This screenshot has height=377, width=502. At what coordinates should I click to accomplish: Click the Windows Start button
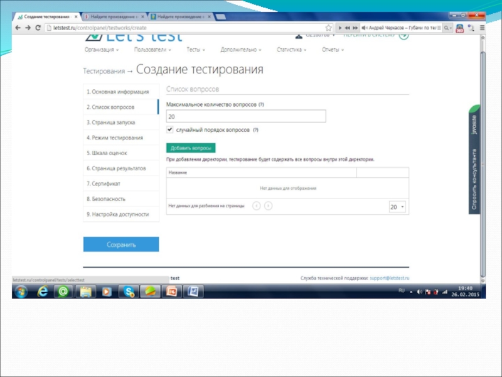coord(21,292)
